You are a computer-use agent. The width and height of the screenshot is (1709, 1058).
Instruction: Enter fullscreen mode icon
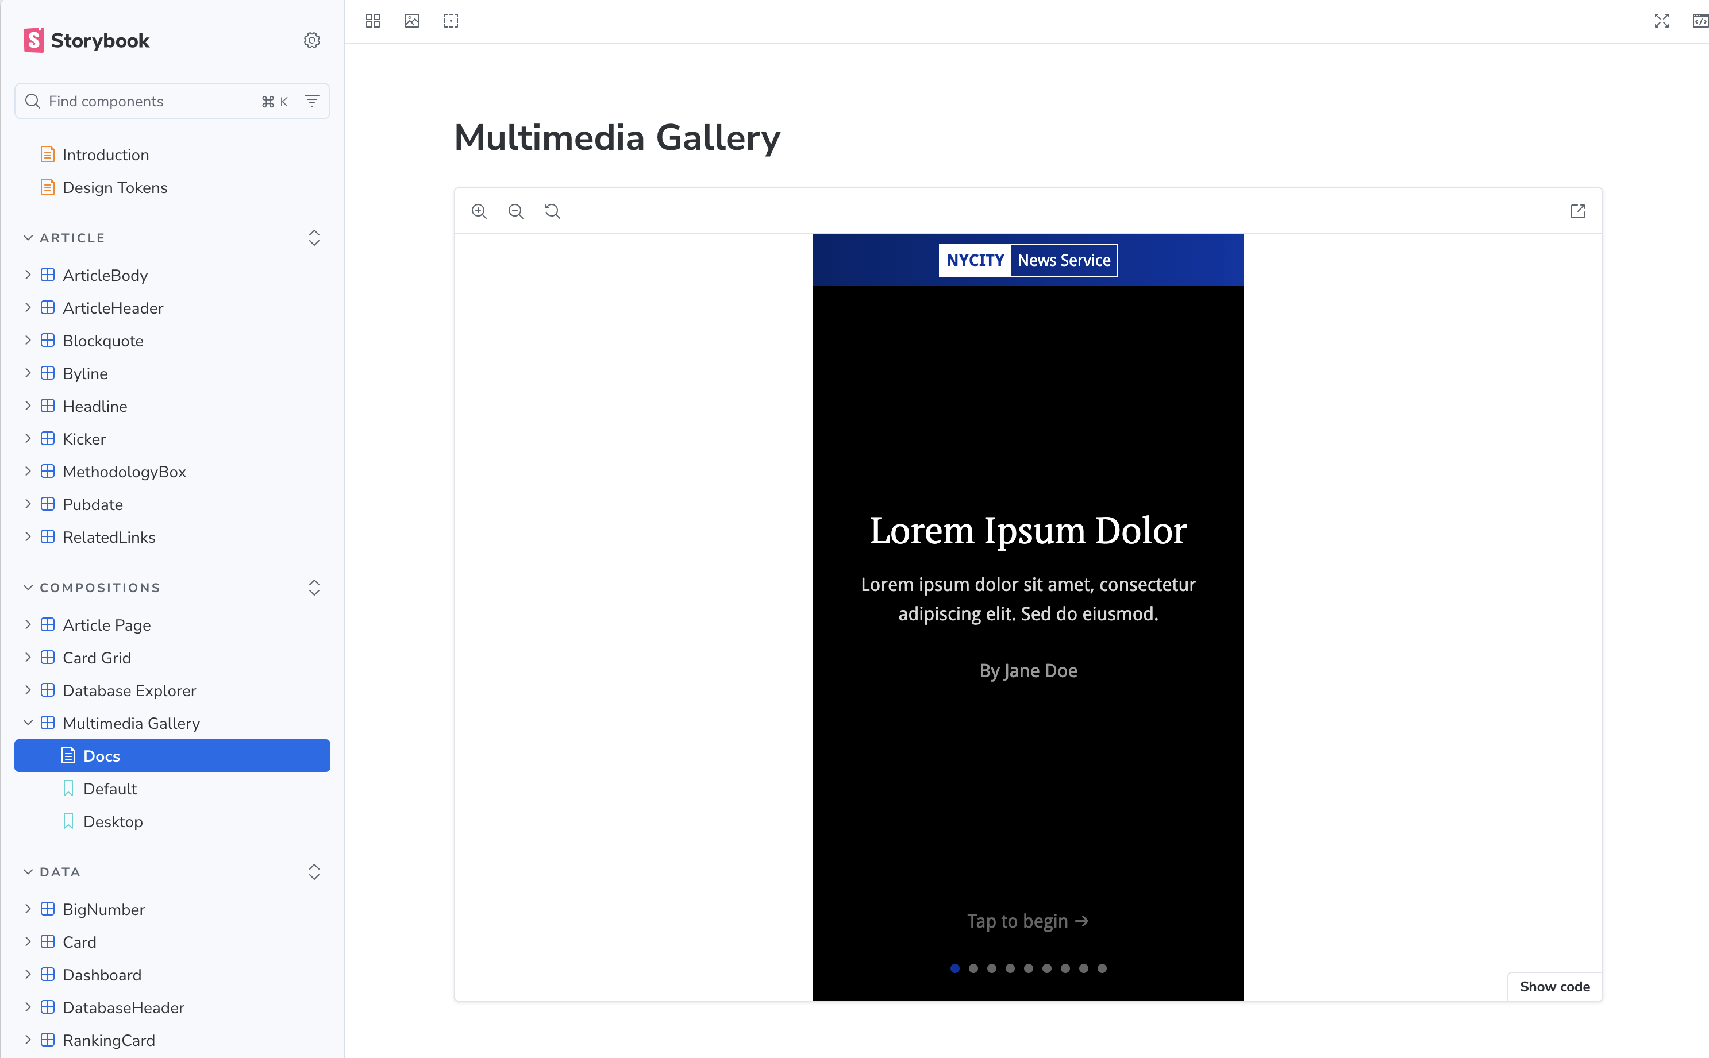point(1662,21)
